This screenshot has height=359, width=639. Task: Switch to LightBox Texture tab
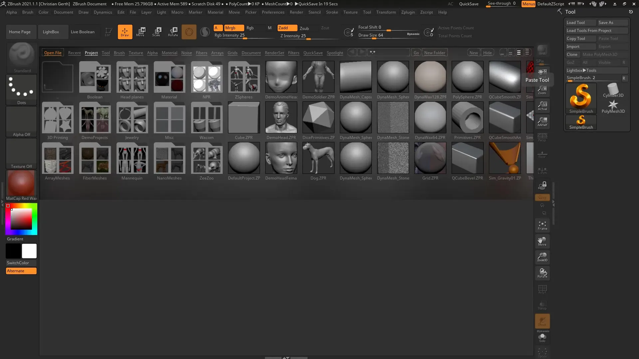coord(136,53)
